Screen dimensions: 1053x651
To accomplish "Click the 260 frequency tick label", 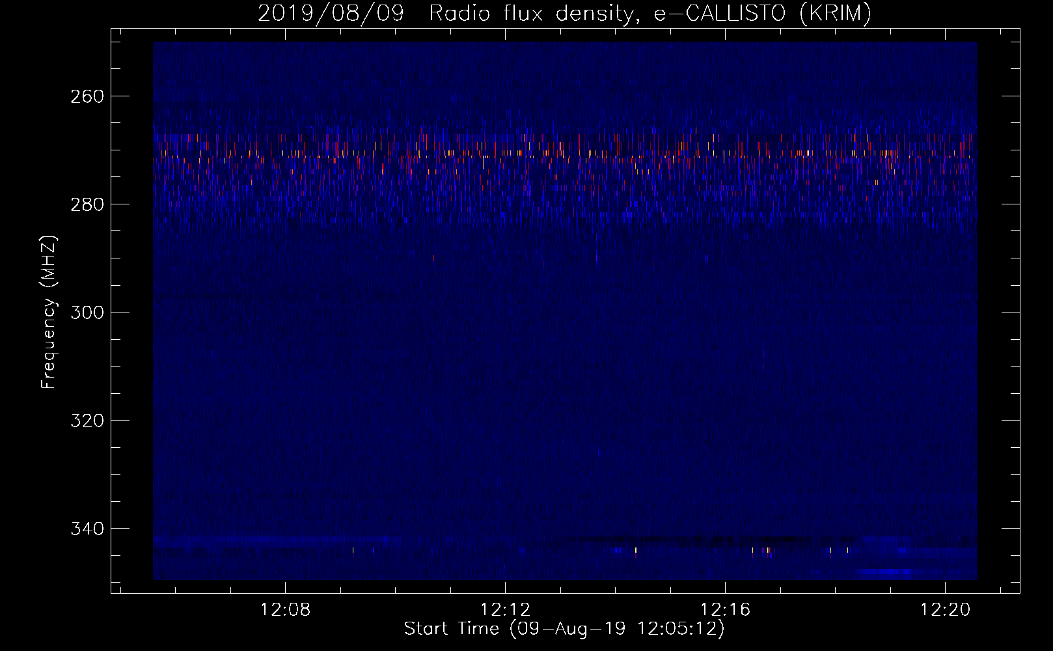I will pos(87,96).
